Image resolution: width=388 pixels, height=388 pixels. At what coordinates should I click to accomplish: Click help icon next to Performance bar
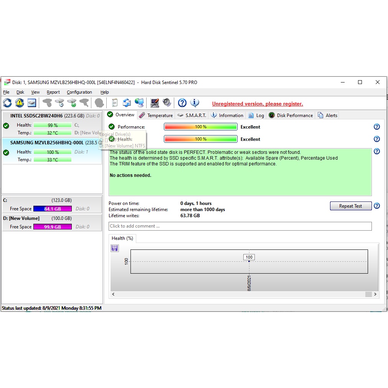[376, 127]
